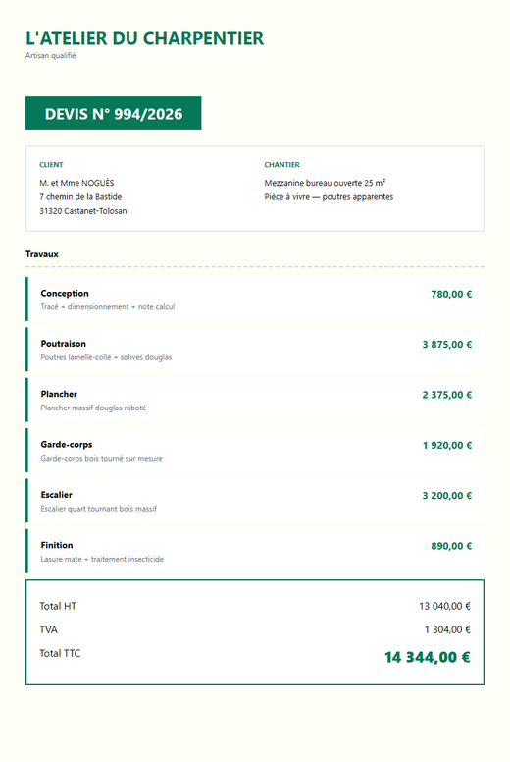This screenshot has width=510, height=762.
Task: Click the Travaux section heading
Action: [x=42, y=254]
